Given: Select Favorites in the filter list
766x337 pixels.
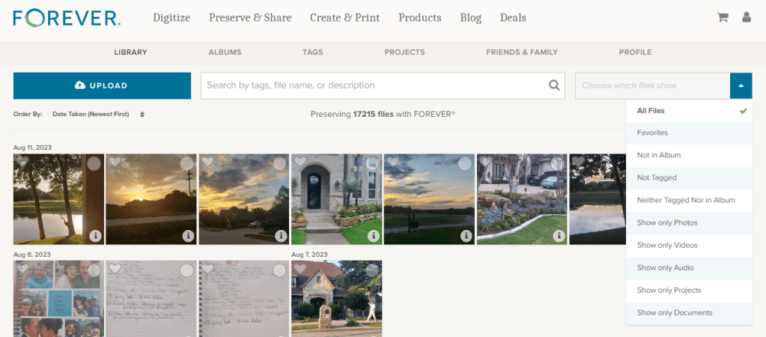Looking at the screenshot, I should click(x=652, y=133).
